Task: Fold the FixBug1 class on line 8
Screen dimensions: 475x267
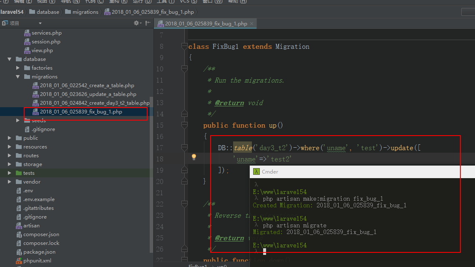Action: [184, 46]
